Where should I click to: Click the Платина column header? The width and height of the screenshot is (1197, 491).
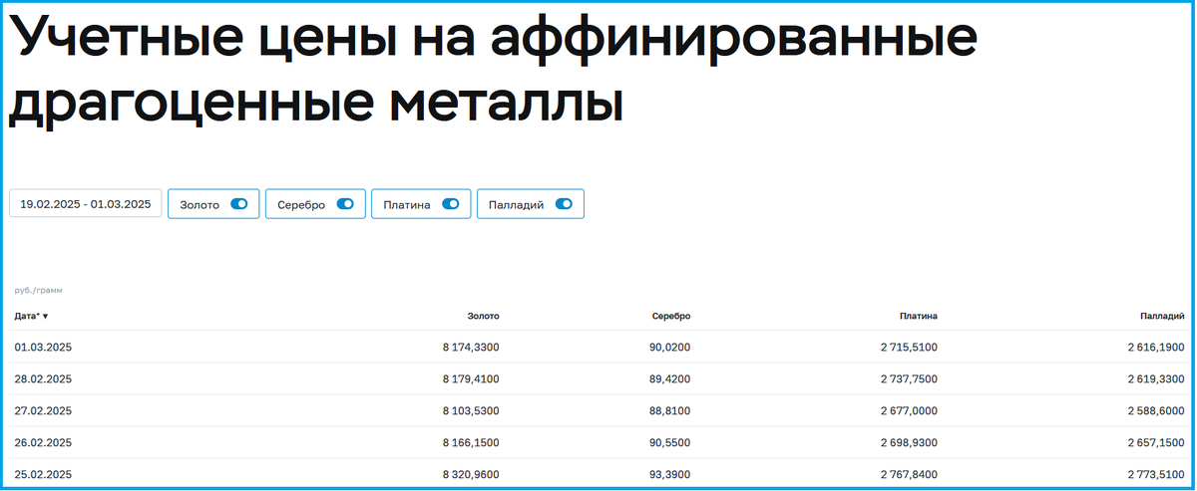[918, 316]
